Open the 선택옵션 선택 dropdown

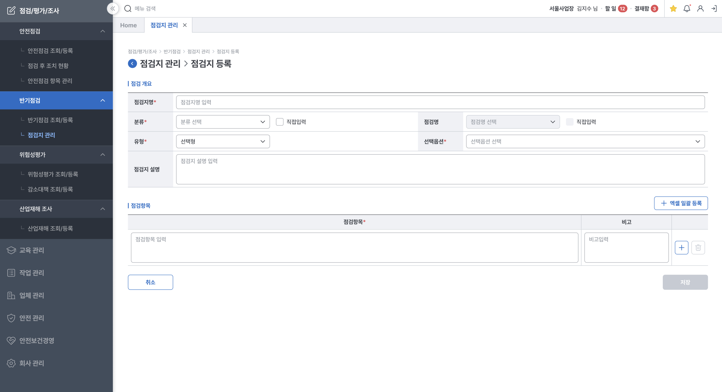pos(585,141)
